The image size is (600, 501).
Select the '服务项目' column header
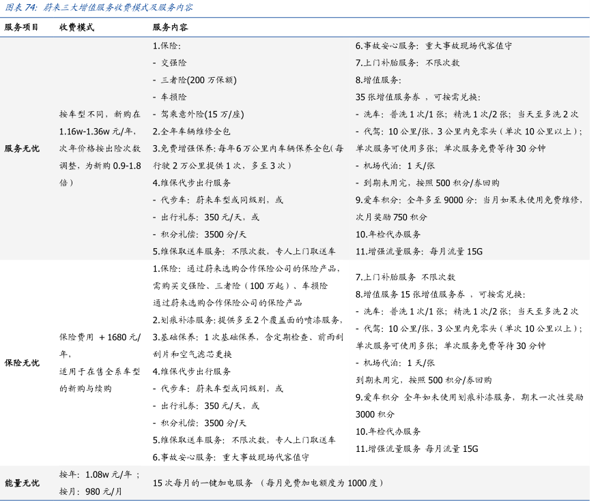[x=21, y=27]
